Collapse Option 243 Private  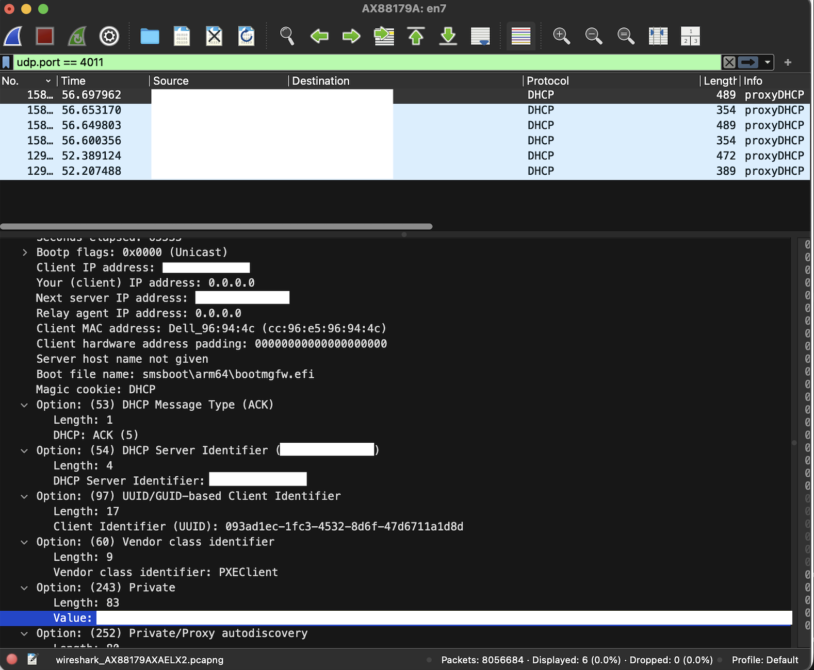pos(24,588)
